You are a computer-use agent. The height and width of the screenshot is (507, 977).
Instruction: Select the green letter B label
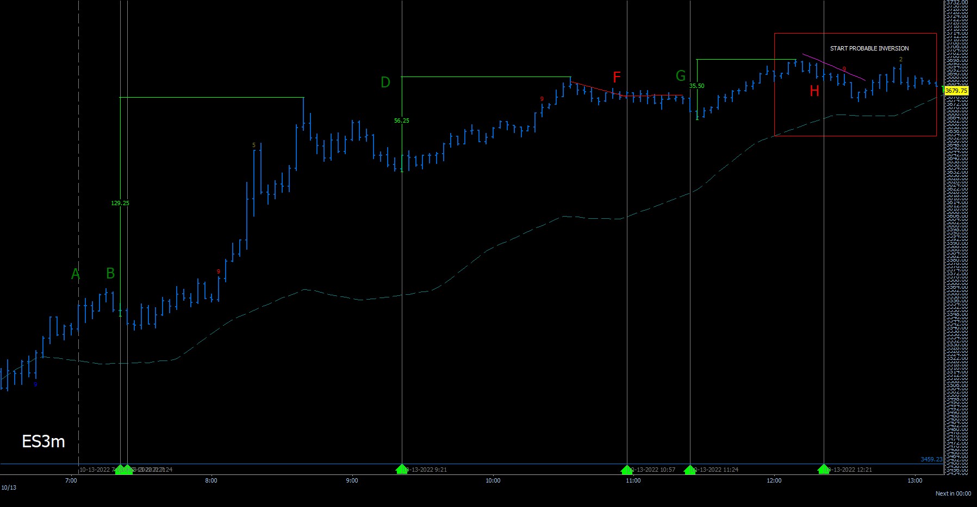click(x=110, y=273)
